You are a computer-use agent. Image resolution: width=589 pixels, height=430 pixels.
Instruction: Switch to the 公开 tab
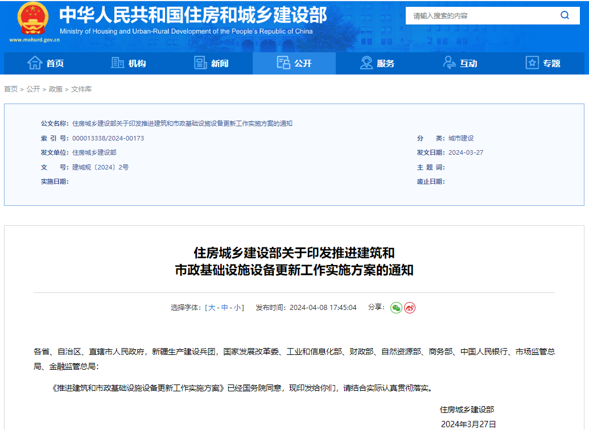[294, 63]
